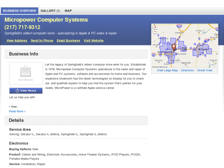The height and width of the screenshot is (168, 224).
Task: Click the Interstate 155 shield on map
Action: pyautogui.click(x=179, y=26)
